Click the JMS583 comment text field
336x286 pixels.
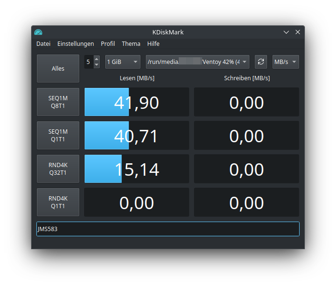point(168,229)
